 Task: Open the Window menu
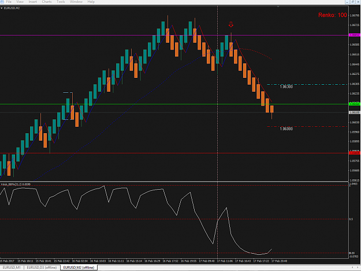click(x=76, y=2)
